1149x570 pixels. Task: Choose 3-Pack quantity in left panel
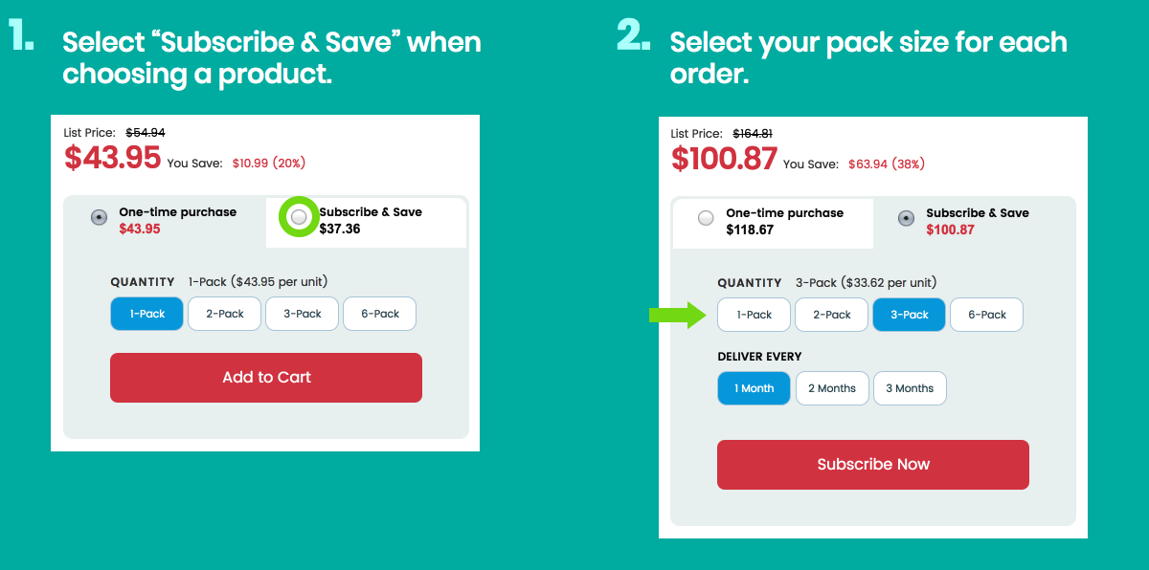click(x=302, y=314)
